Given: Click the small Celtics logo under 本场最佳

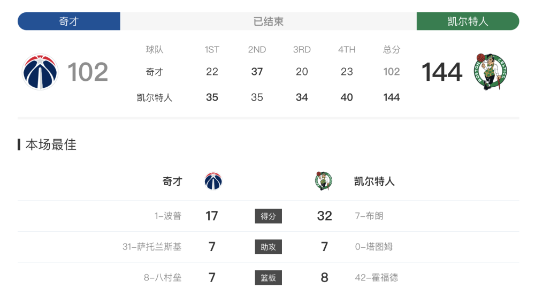Looking at the screenshot, I should click(x=324, y=181).
